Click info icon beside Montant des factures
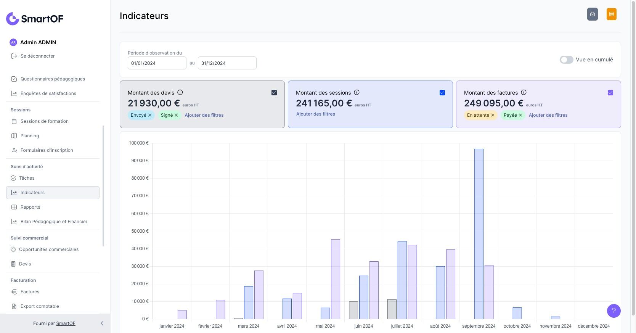 (524, 92)
